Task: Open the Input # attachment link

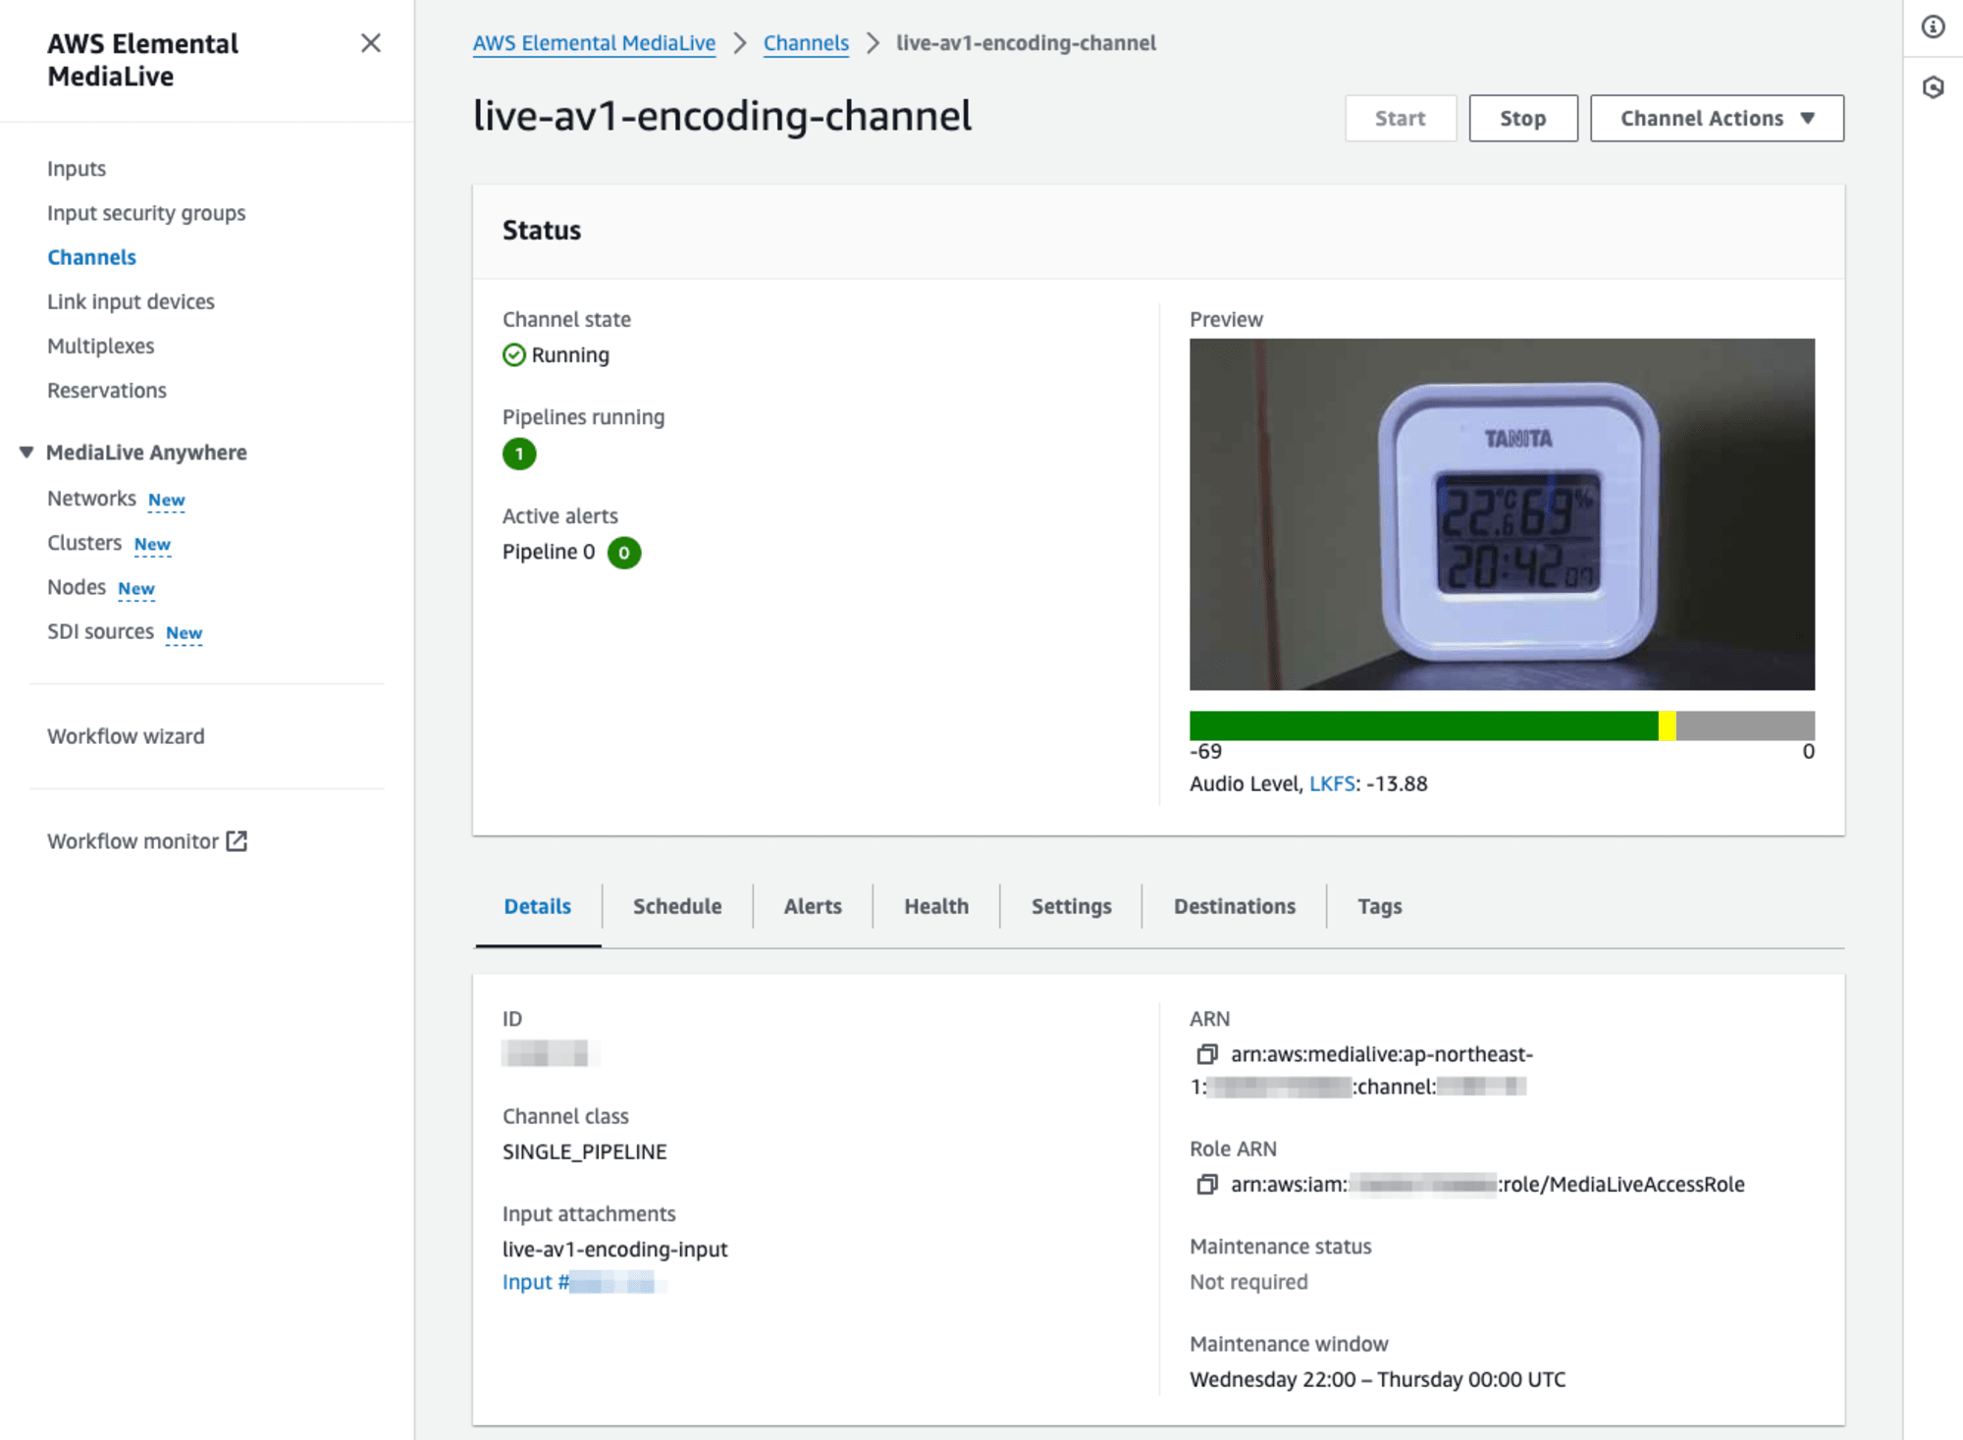Action: pos(583,1282)
